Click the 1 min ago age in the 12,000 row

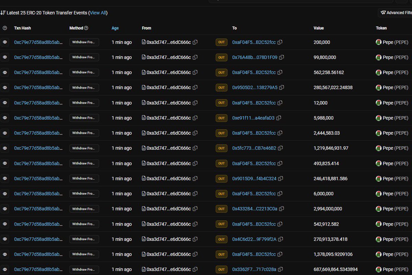[122, 103]
